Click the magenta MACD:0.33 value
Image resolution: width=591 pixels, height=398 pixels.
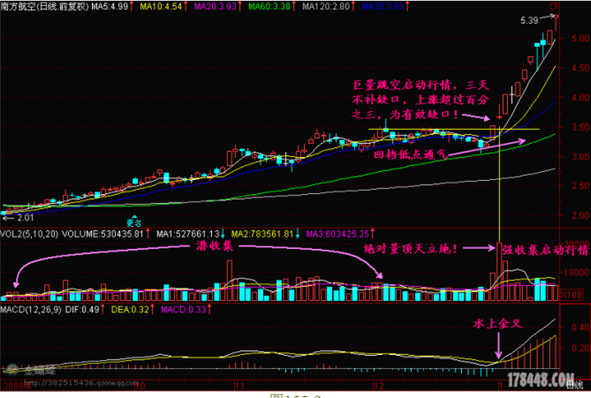(184, 310)
